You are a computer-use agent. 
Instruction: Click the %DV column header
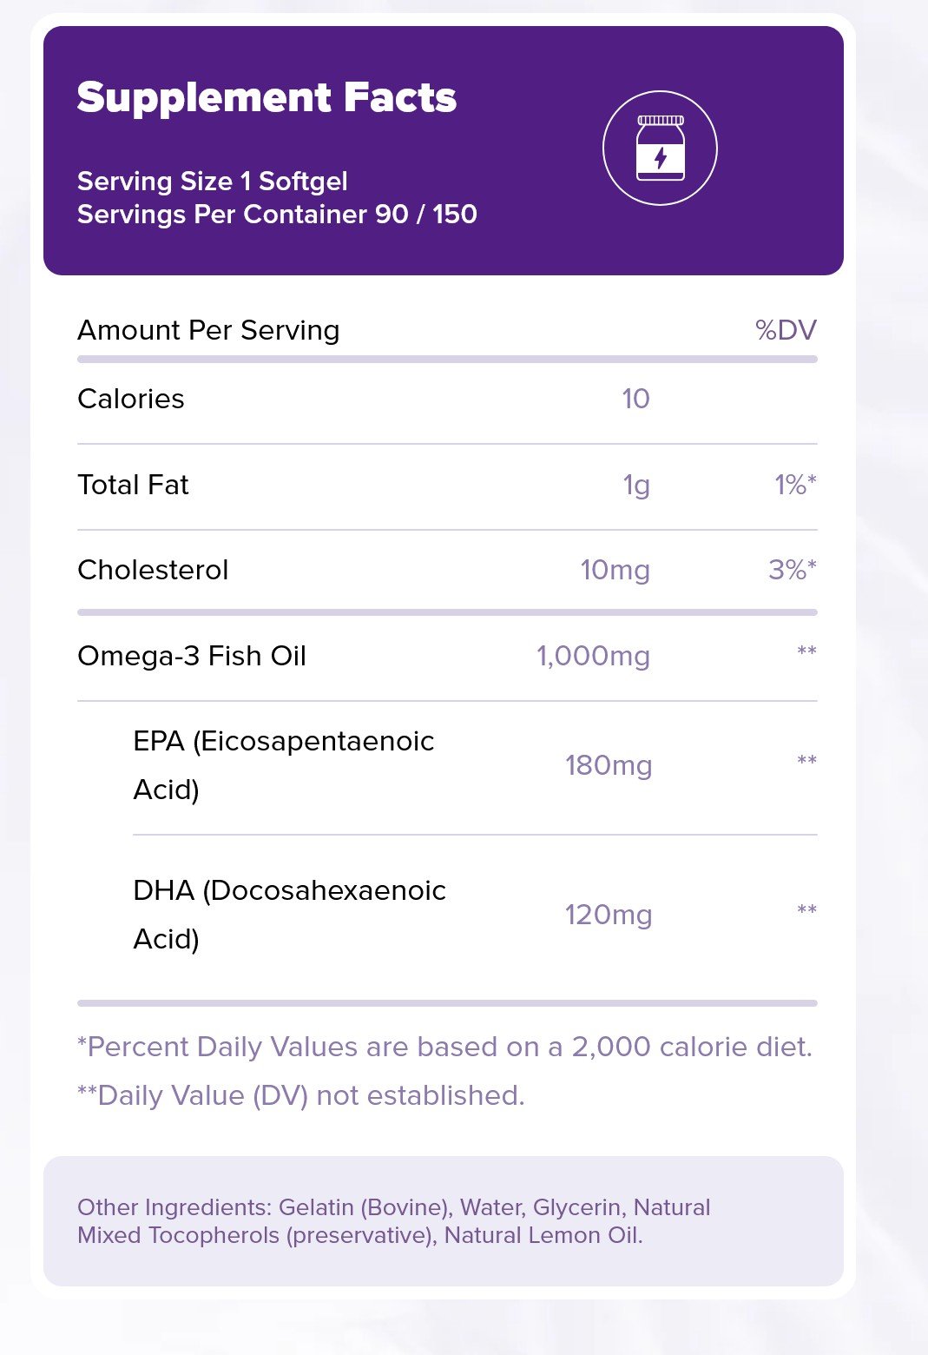786,331
